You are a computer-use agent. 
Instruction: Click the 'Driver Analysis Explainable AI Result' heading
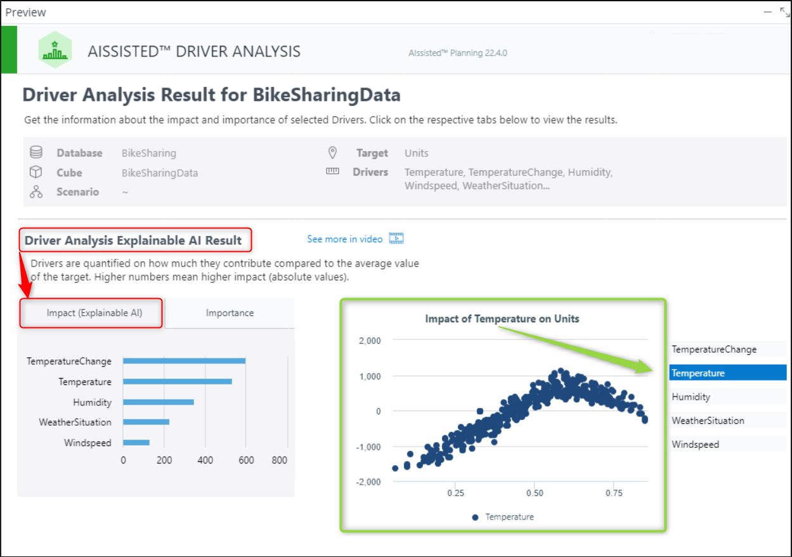click(x=135, y=240)
